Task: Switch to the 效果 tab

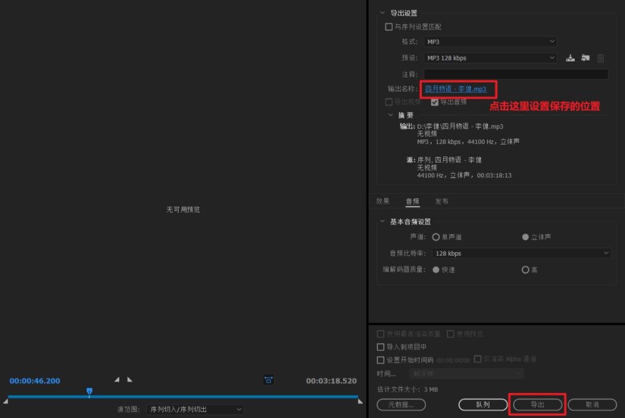Action: [x=383, y=201]
